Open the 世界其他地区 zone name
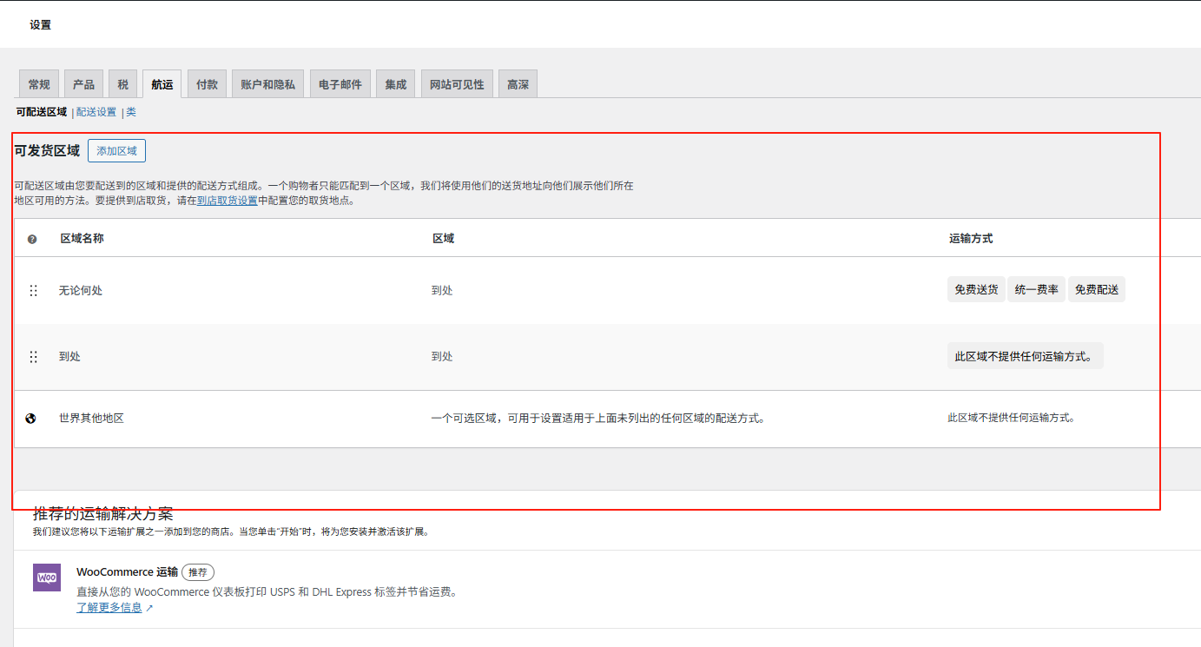1201x647 pixels. tap(91, 419)
